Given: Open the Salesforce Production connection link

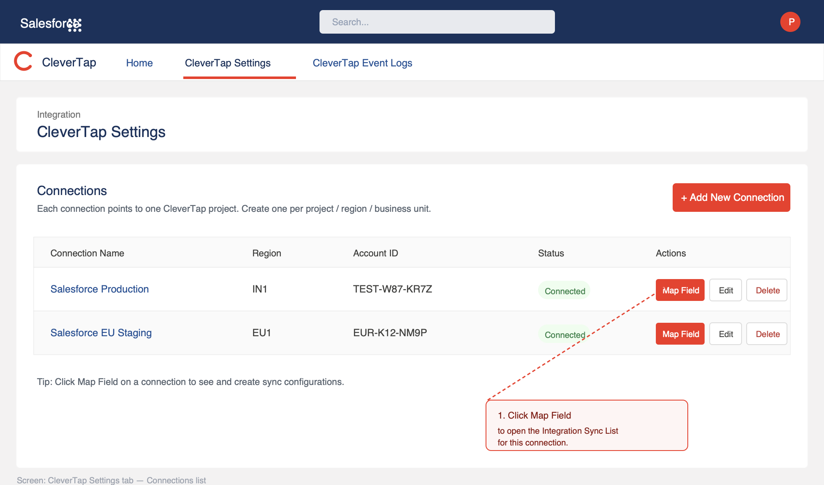Looking at the screenshot, I should pos(100,289).
